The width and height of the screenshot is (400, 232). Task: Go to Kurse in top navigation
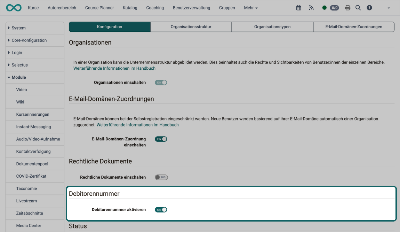[x=33, y=8]
